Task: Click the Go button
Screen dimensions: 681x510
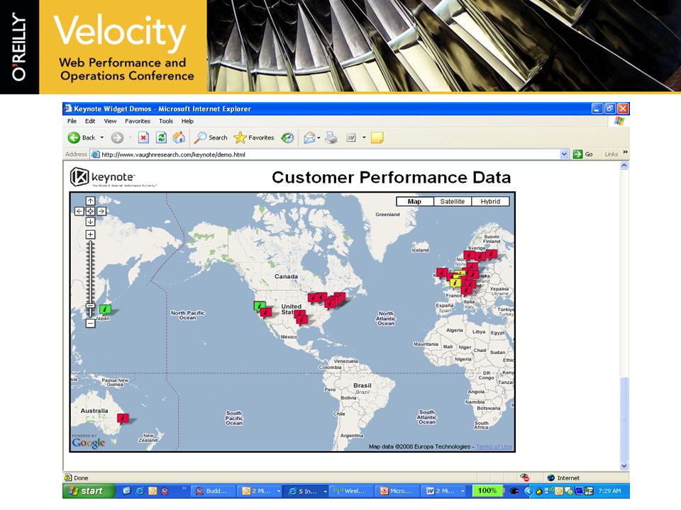Action: coord(583,154)
